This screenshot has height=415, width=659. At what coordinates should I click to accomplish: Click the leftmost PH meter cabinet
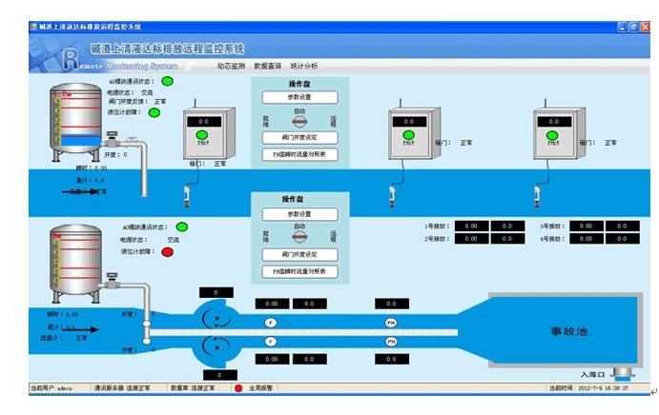click(x=203, y=134)
